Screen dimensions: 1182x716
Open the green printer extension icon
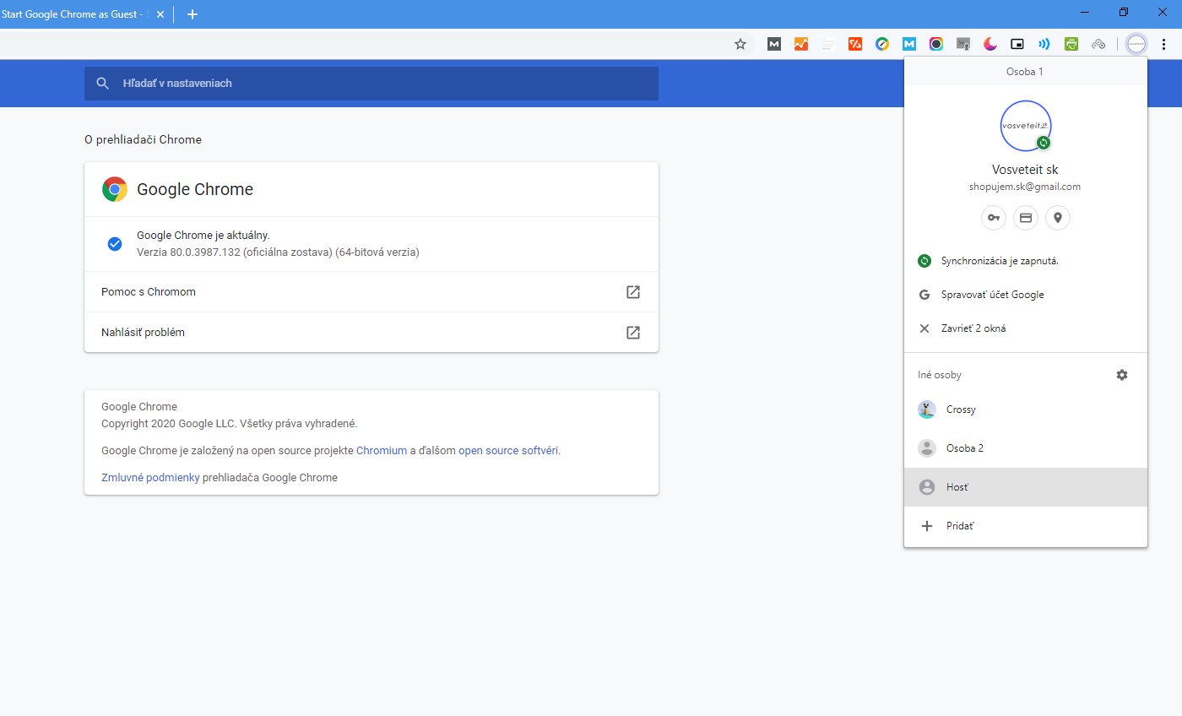click(x=1071, y=44)
